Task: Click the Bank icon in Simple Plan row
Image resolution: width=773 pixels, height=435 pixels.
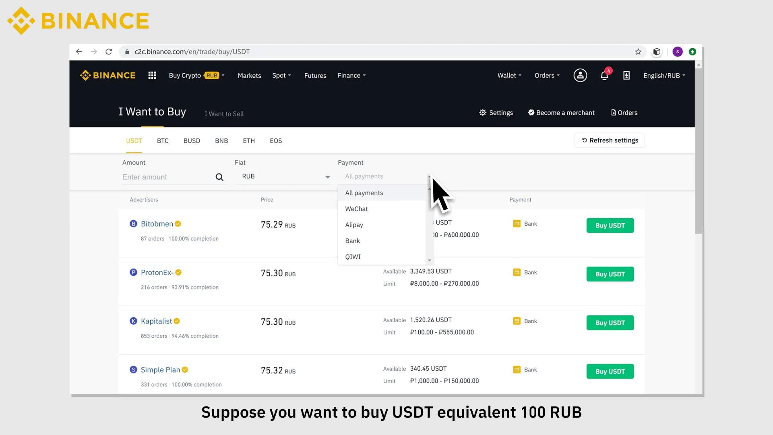Action: 517,370
